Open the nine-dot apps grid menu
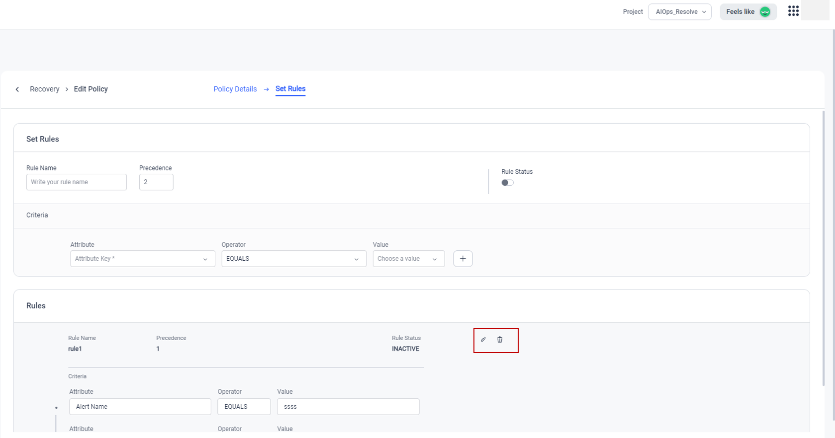 (793, 11)
